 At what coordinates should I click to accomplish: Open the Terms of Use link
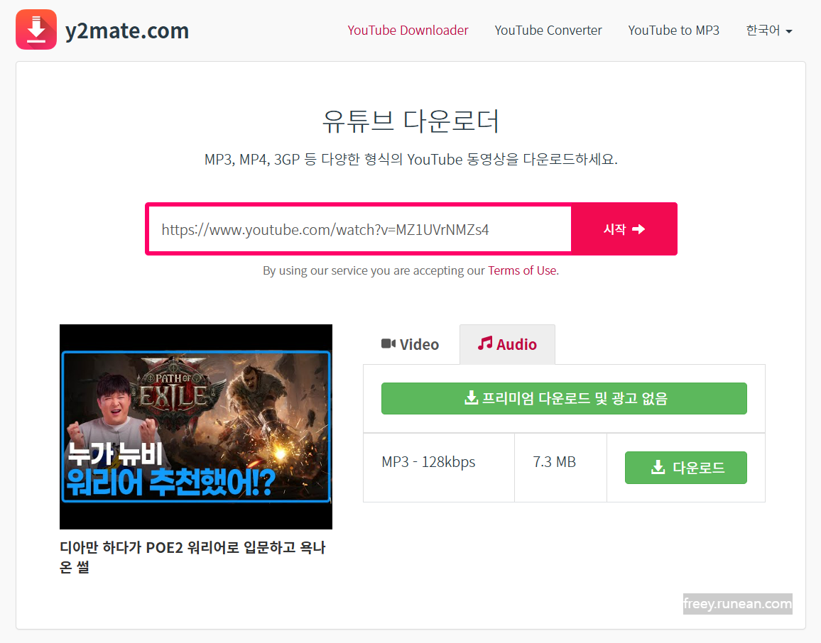click(x=522, y=270)
